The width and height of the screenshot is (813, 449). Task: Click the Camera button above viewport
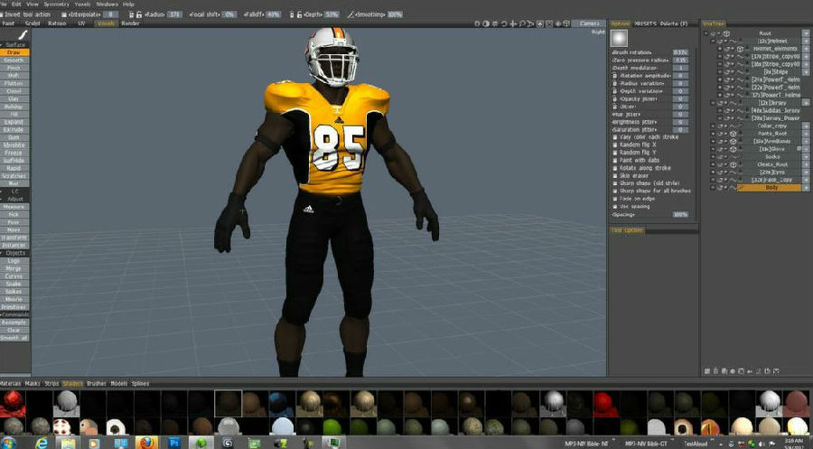(589, 23)
